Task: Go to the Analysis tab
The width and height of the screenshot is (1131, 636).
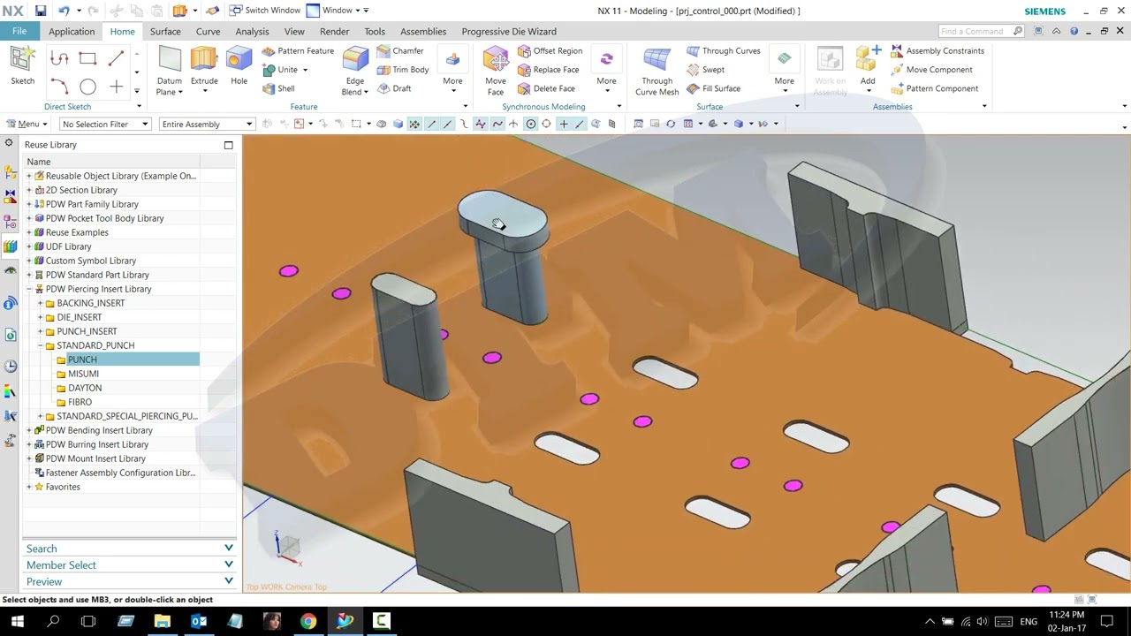Action: [252, 32]
